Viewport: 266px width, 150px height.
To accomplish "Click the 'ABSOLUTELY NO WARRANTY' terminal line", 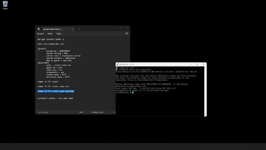I will [x=152, y=84].
